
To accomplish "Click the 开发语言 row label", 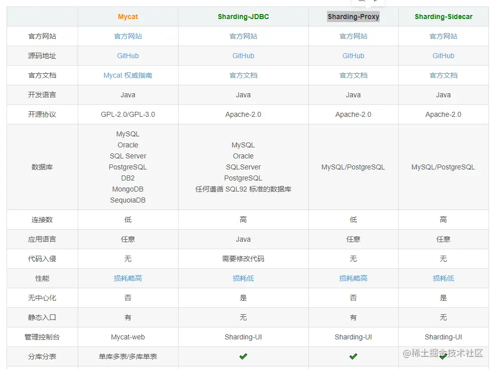I will (x=42, y=95).
